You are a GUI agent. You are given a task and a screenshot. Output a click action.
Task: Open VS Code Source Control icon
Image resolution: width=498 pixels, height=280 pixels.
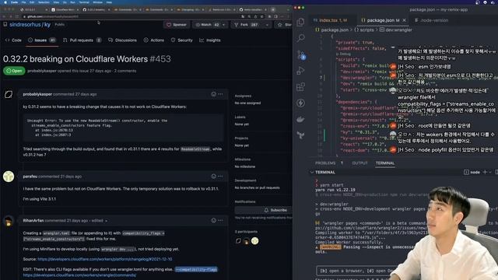(x=301, y=54)
